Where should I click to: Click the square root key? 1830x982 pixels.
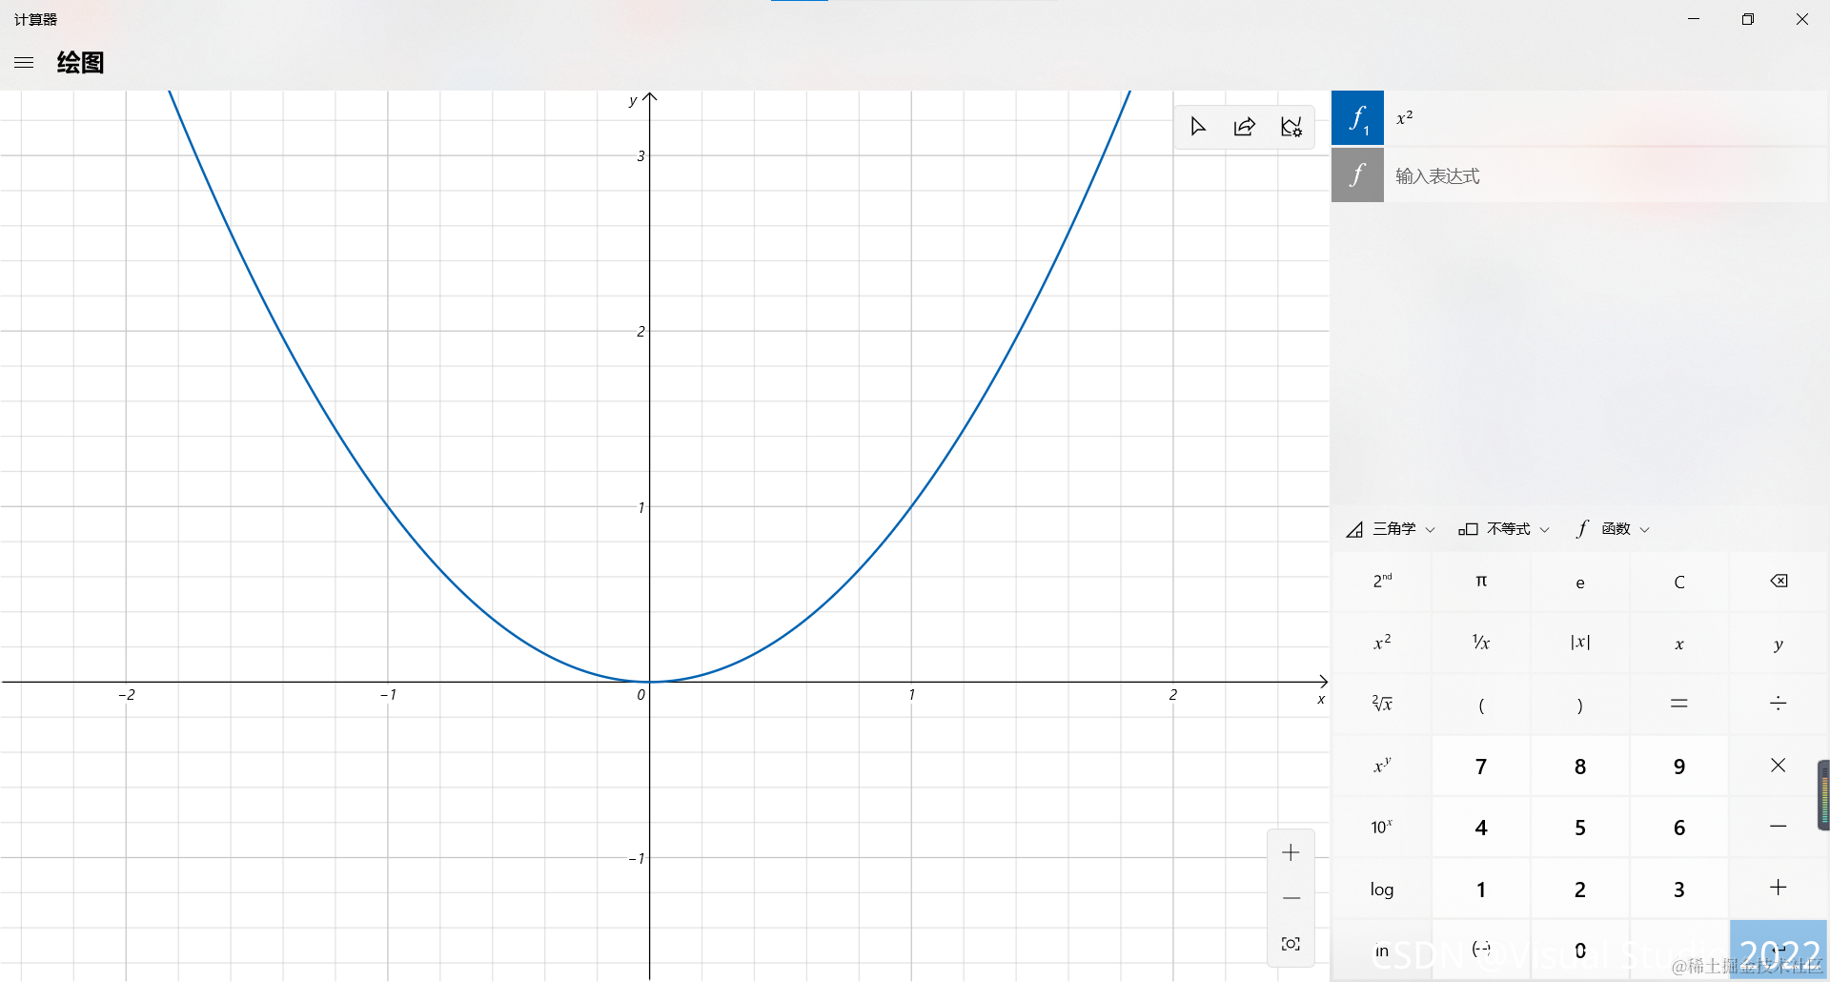[x=1382, y=704]
